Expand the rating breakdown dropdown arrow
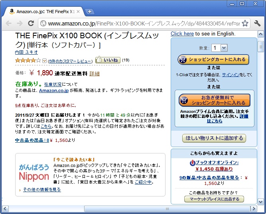266x214 pixels. click(44, 61)
